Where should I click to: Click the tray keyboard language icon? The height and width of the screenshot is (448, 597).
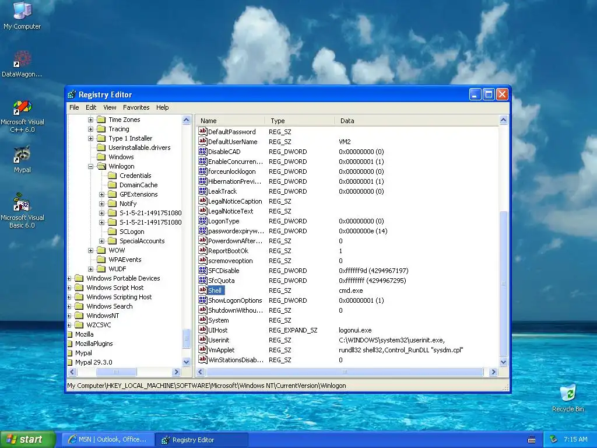click(532, 440)
